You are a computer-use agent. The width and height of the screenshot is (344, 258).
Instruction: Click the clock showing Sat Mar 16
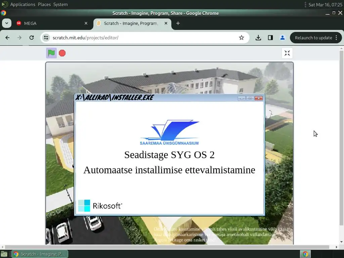(x=325, y=5)
